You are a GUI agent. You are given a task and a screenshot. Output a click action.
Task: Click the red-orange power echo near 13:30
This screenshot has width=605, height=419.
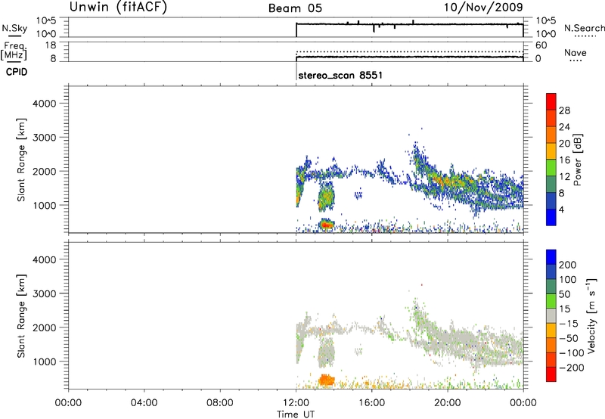coord(327,225)
